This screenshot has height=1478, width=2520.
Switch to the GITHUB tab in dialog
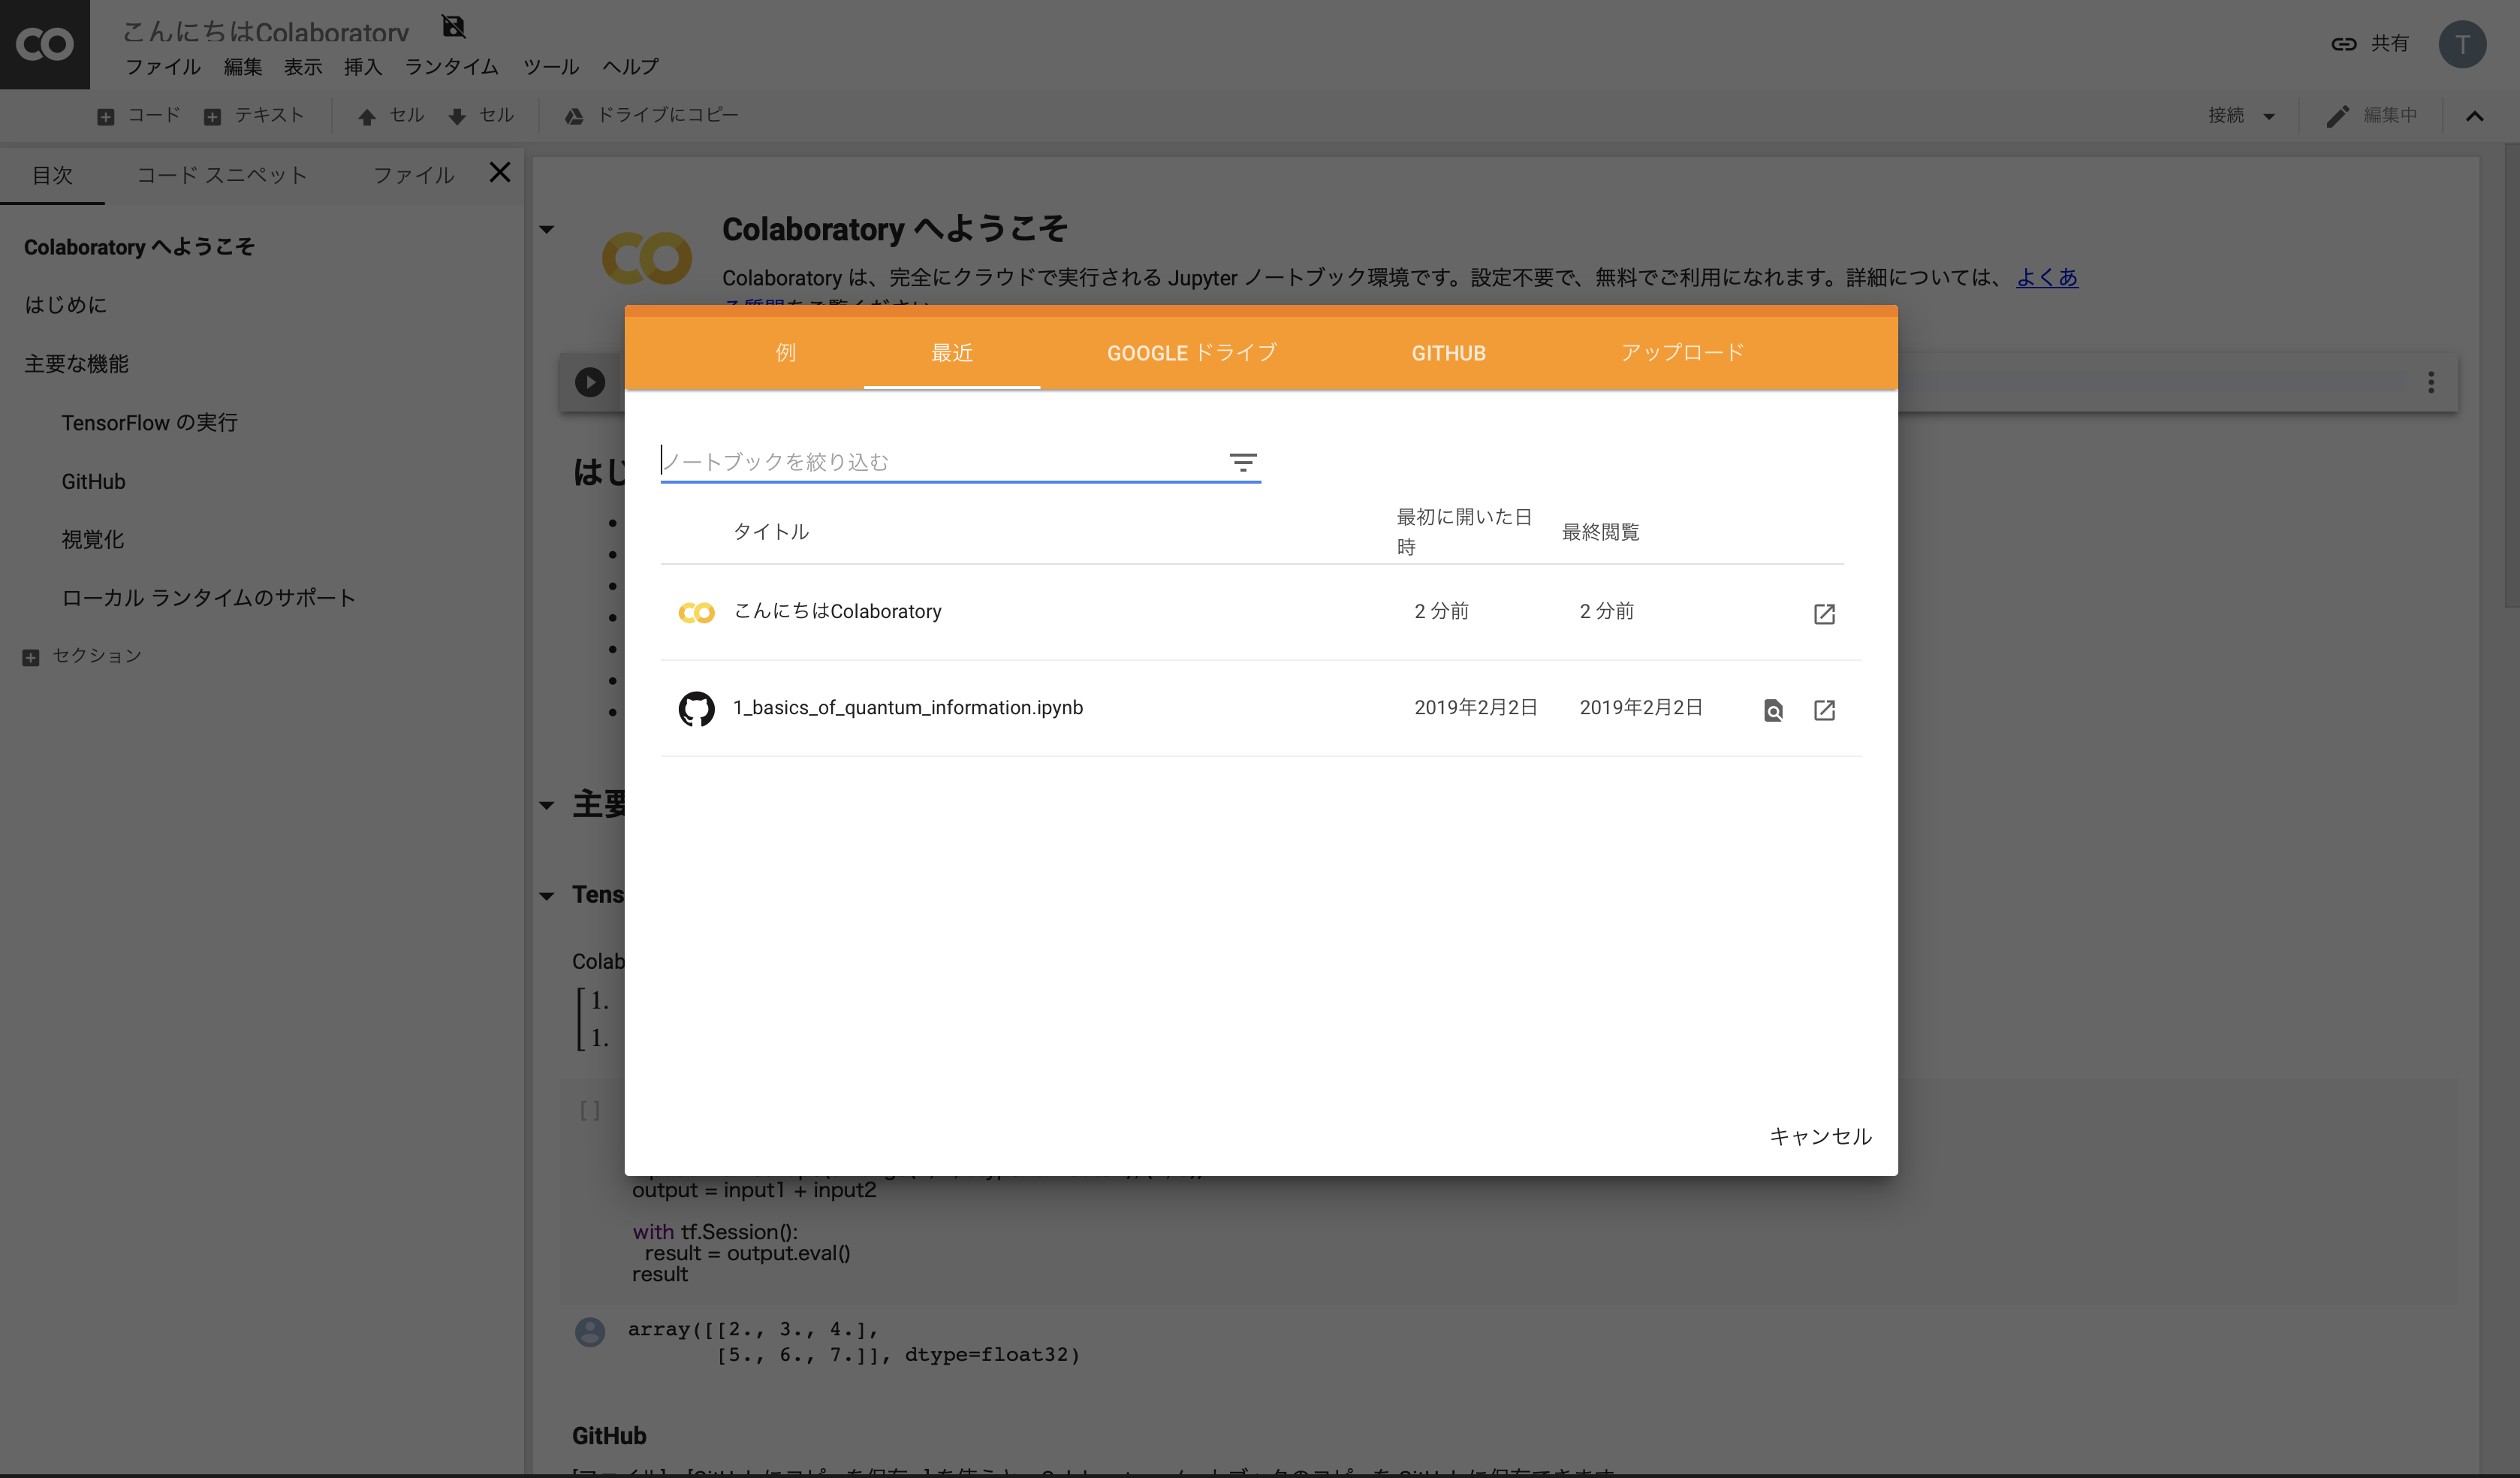[1448, 353]
